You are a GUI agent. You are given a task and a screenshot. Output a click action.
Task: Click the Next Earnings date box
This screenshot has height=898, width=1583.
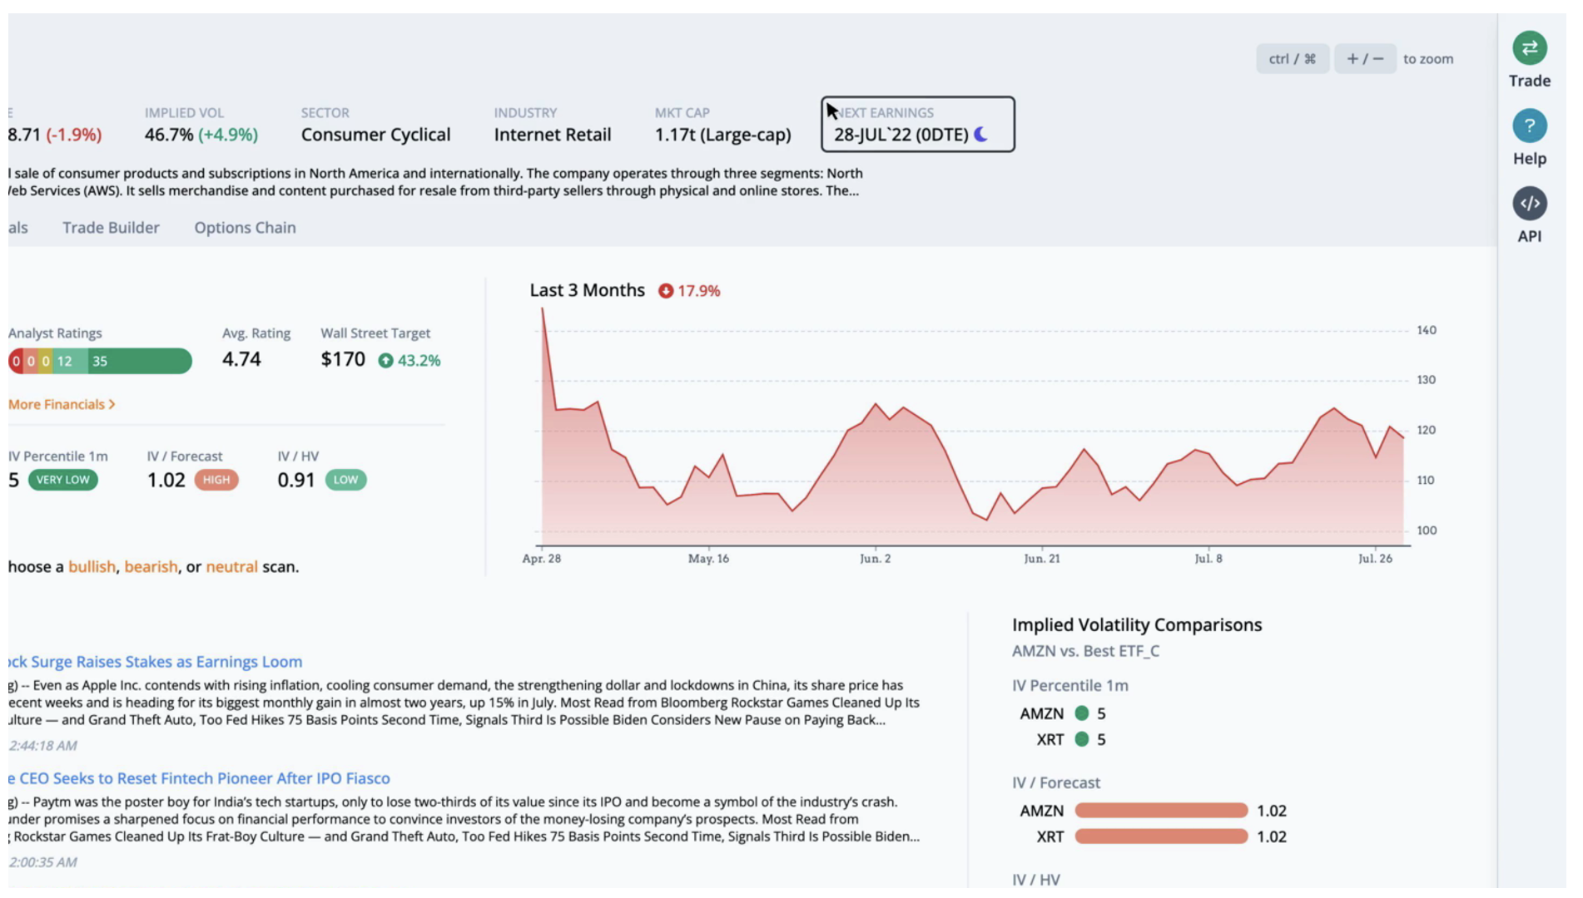917,125
